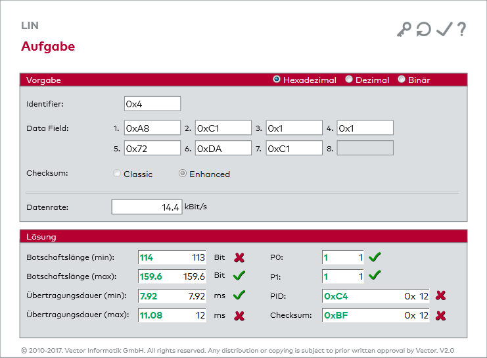The height and width of the screenshot is (358, 487).
Task: Click red X beside the PID result
Action: pyautogui.click(x=441, y=296)
